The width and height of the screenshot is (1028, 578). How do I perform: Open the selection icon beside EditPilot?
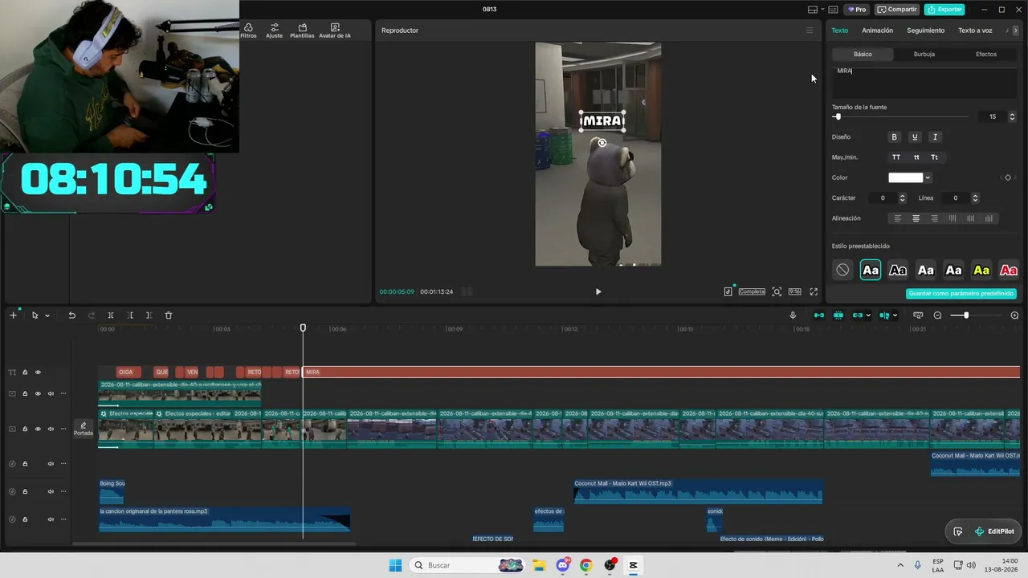(x=957, y=531)
